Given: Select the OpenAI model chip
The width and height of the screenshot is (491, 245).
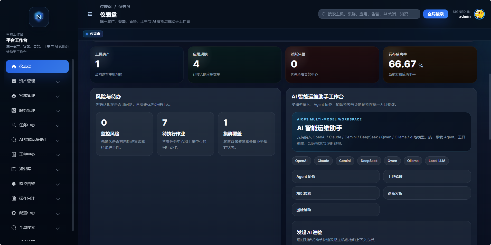Looking at the screenshot, I should click(x=301, y=161).
